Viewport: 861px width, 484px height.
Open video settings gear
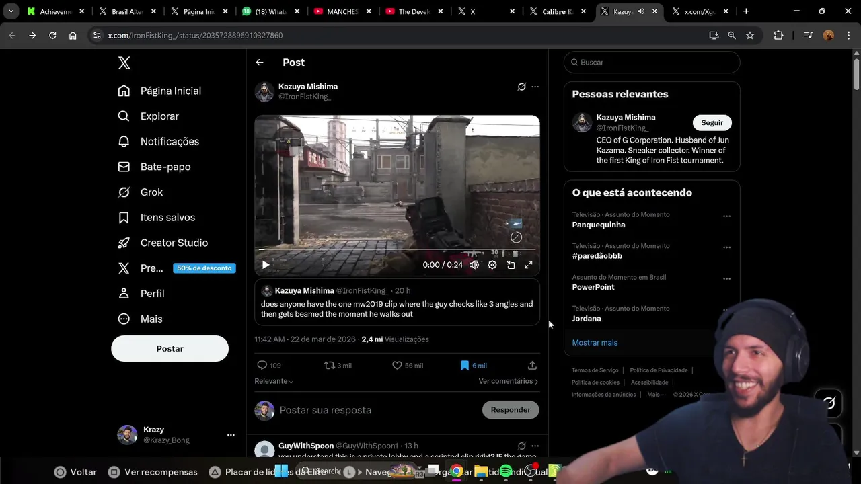pos(492,265)
